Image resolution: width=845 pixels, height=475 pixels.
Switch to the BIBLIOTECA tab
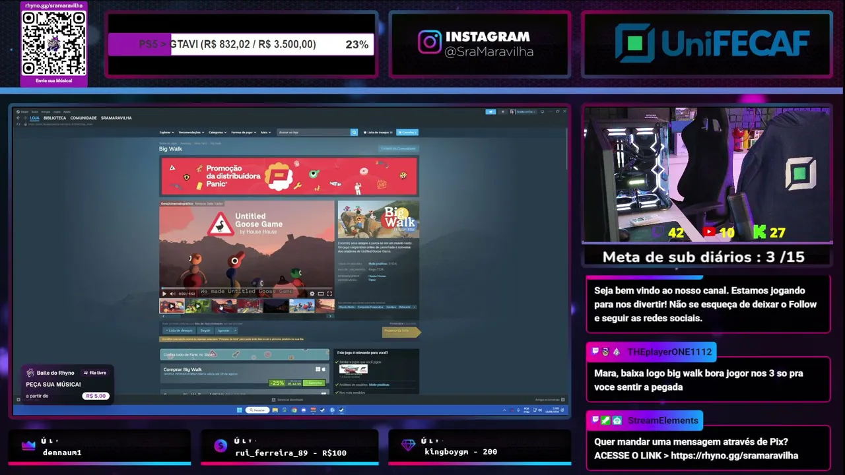(x=55, y=118)
